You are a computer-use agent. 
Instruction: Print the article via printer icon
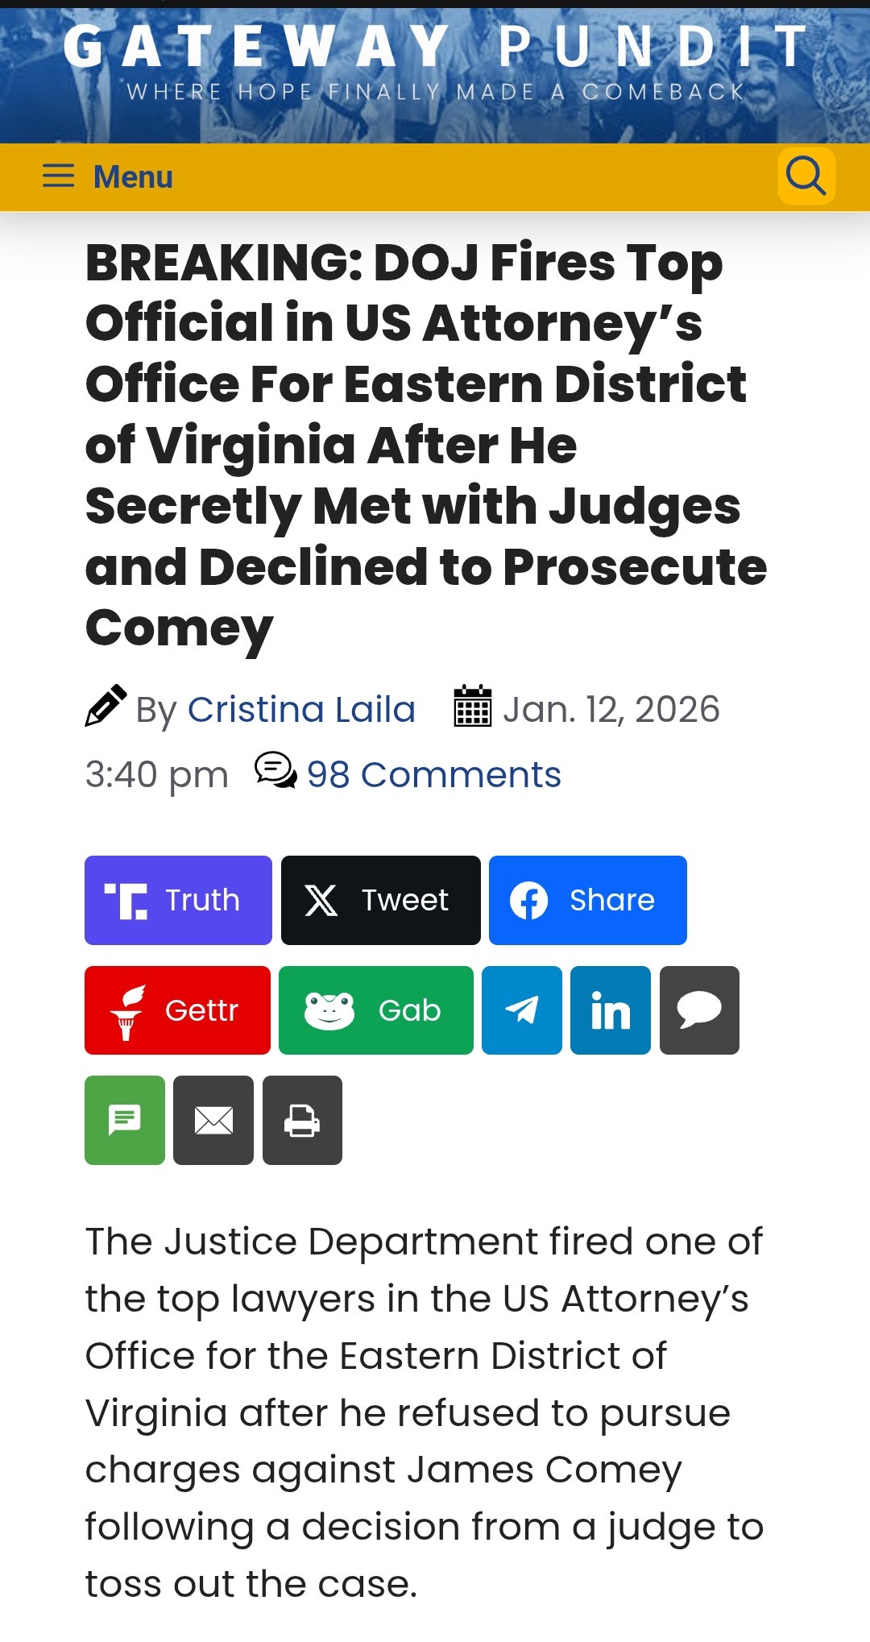pyautogui.click(x=302, y=1120)
